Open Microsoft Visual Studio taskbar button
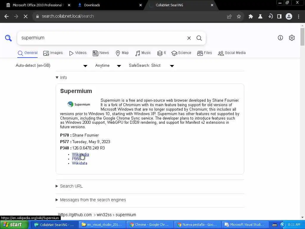305x229 pixels. point(245,225)
